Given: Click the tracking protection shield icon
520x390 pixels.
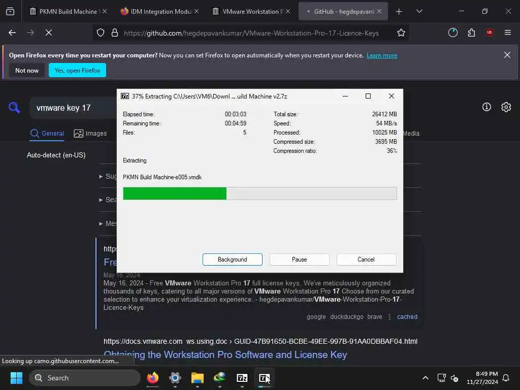Looking at the screenshot, I should coord(101,32).
